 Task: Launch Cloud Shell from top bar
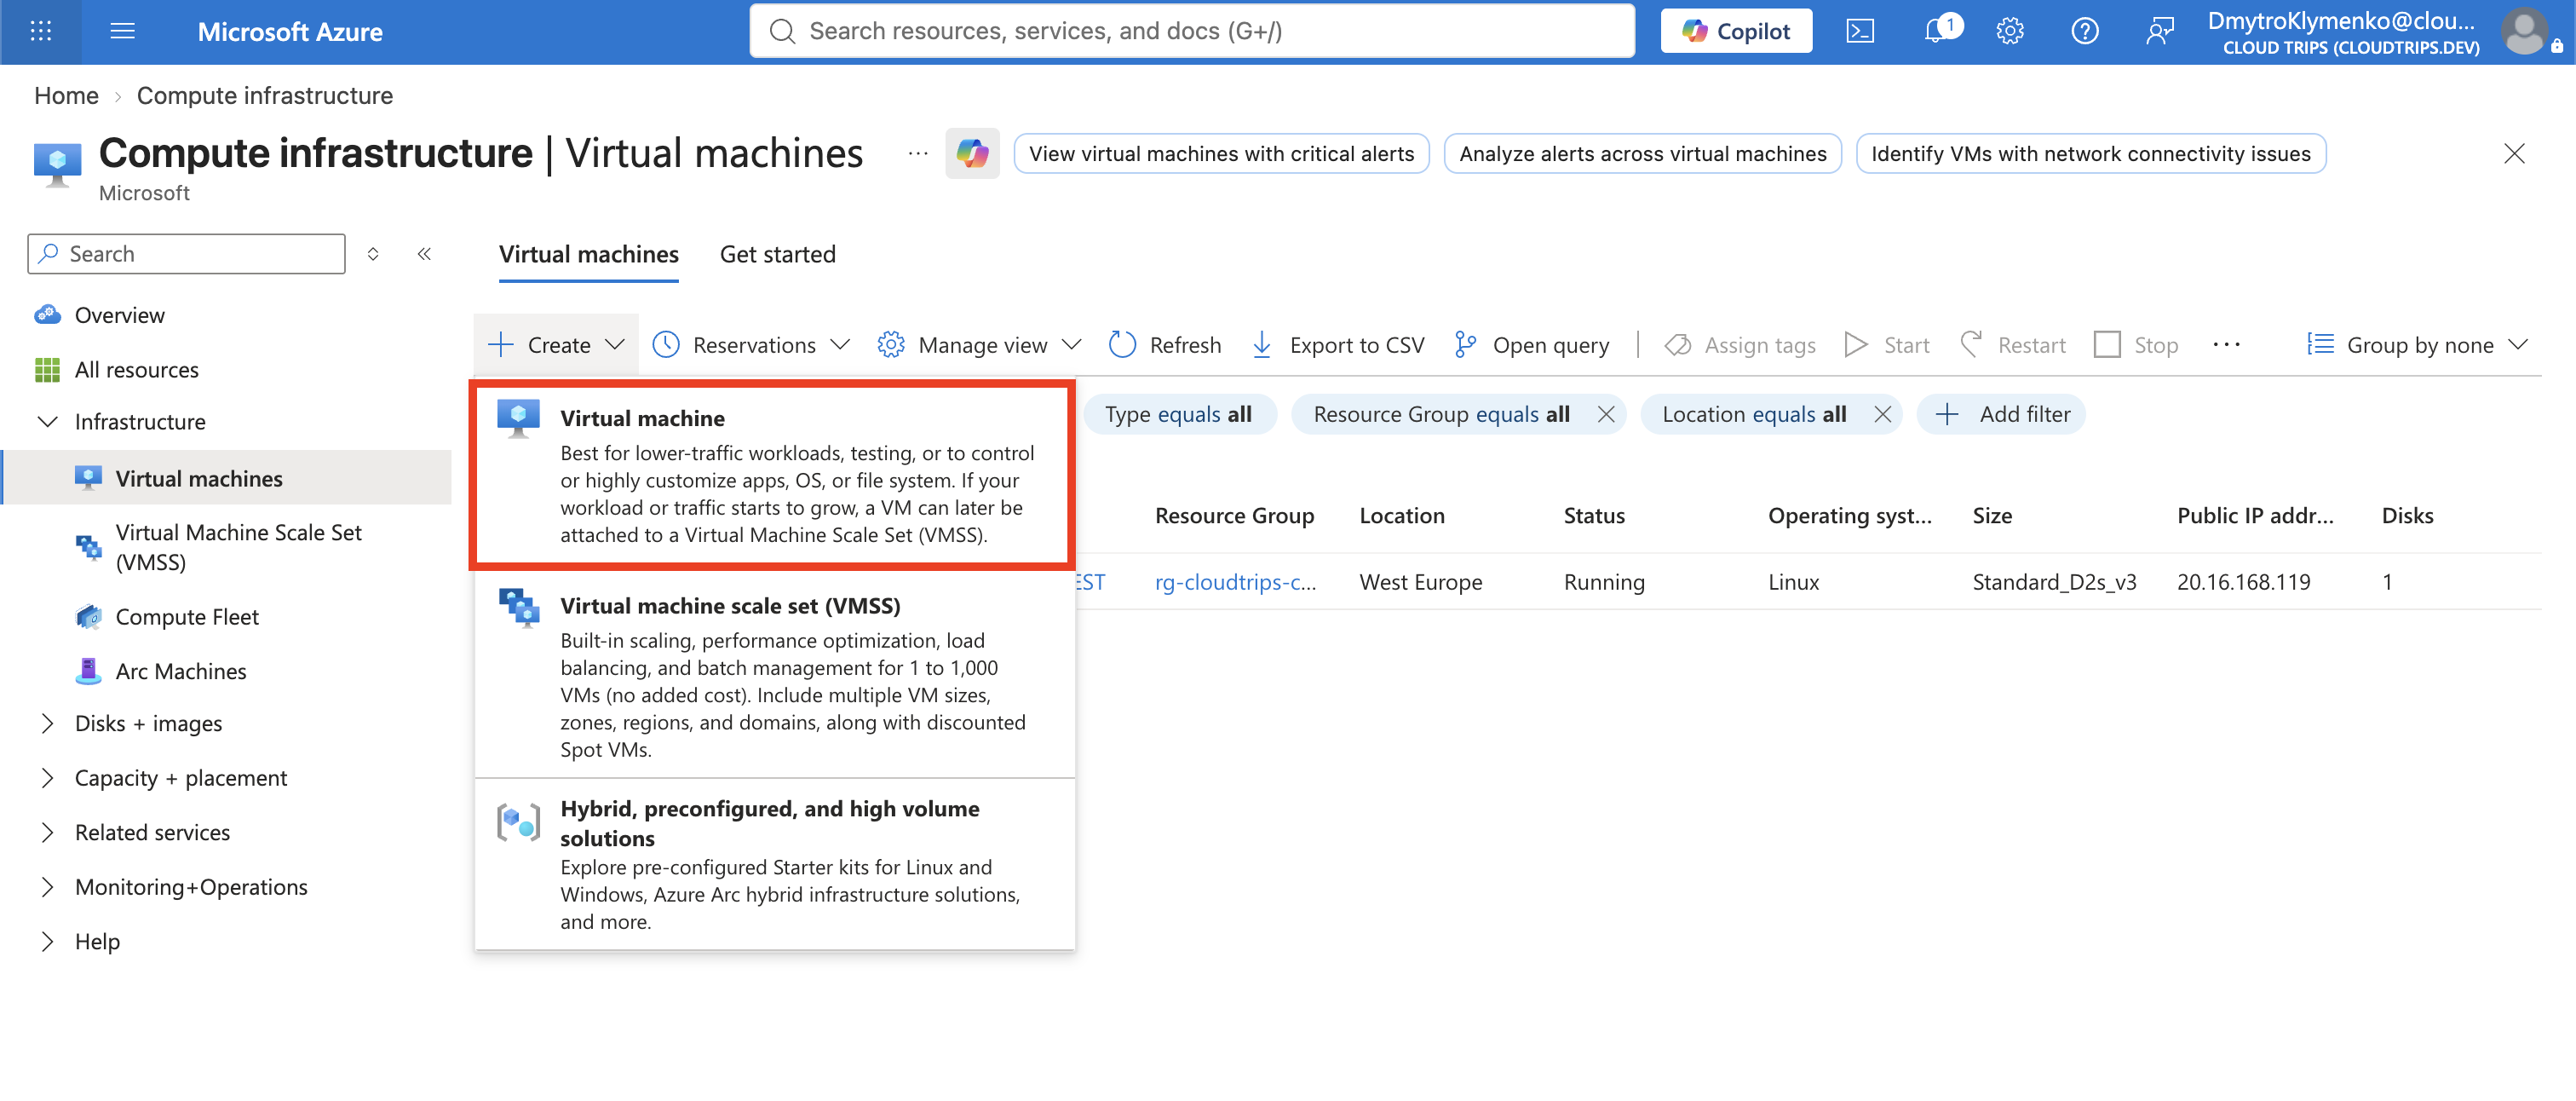click(x=1859, y=31)
